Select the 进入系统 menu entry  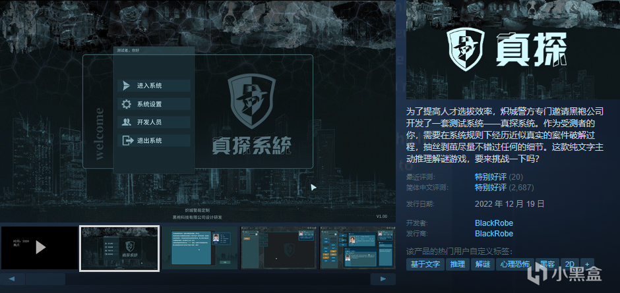pos(154,86)
